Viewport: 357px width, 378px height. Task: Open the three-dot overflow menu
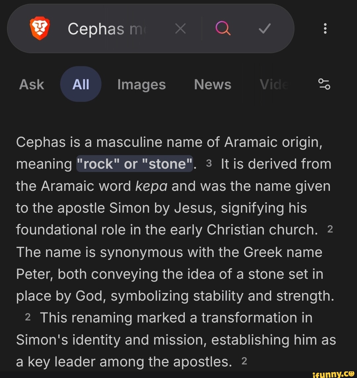pos(325,29)
